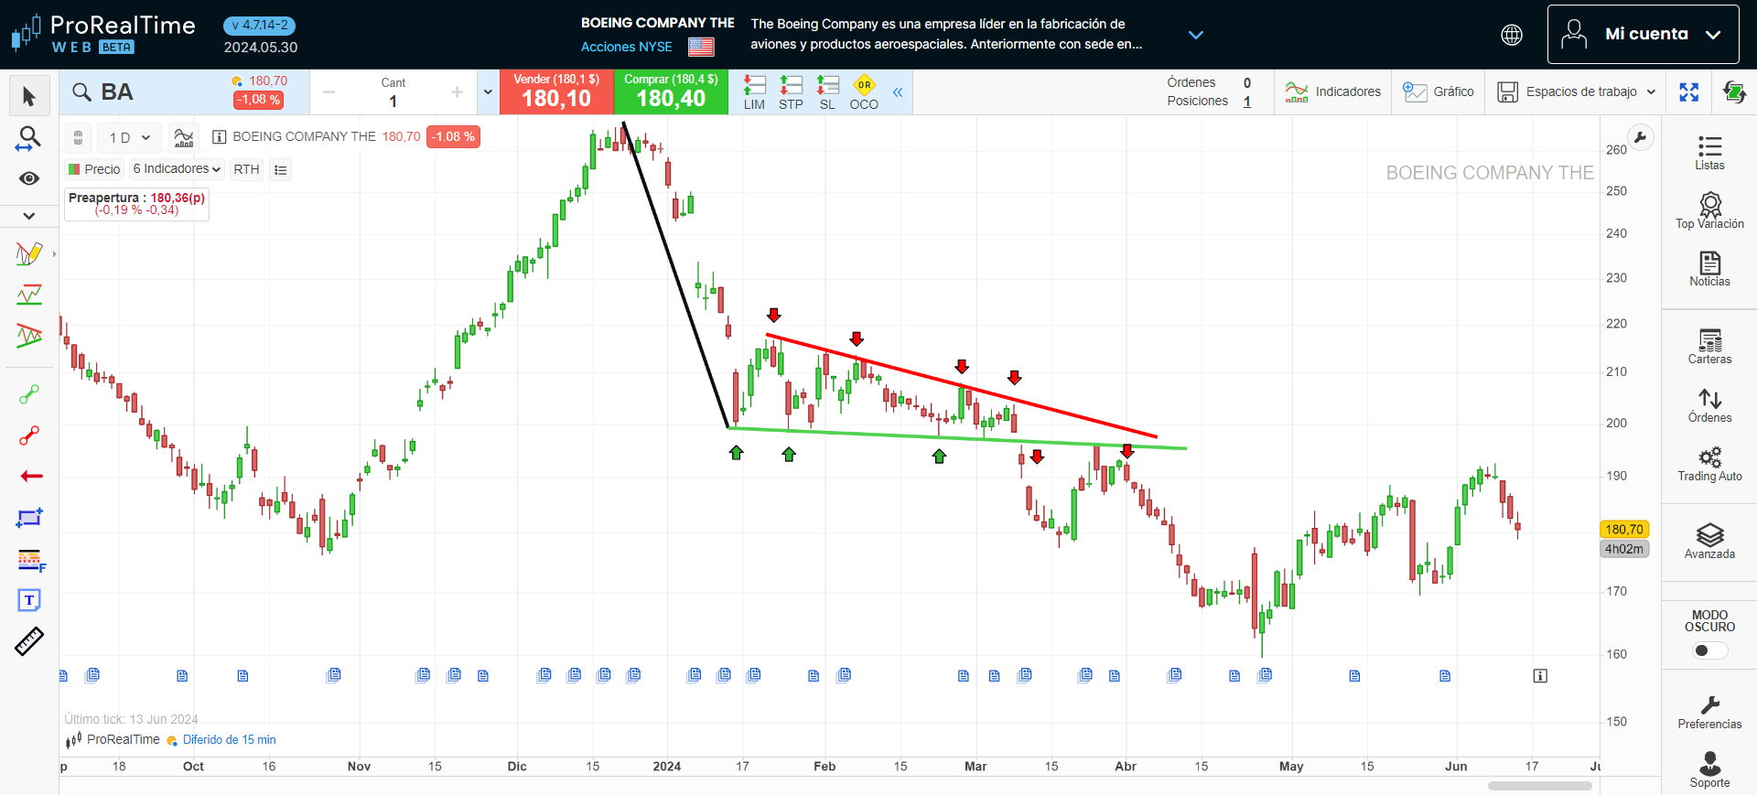Activate the zoom magnifier tool
Viewport: 1757px width, 795px height.
point(29,138)
